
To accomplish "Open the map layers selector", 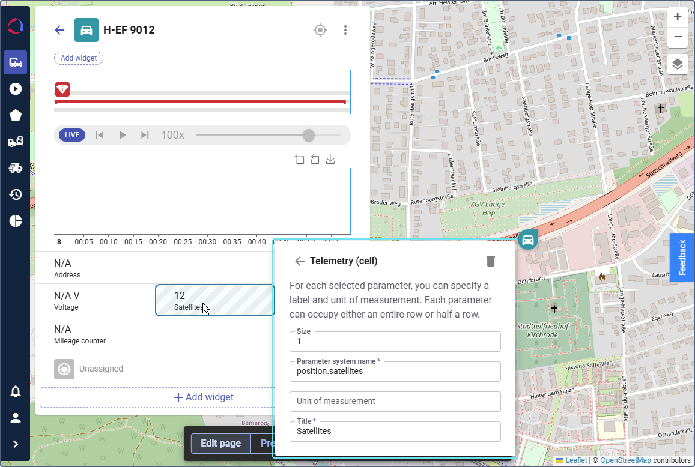I will pos(678,64).
